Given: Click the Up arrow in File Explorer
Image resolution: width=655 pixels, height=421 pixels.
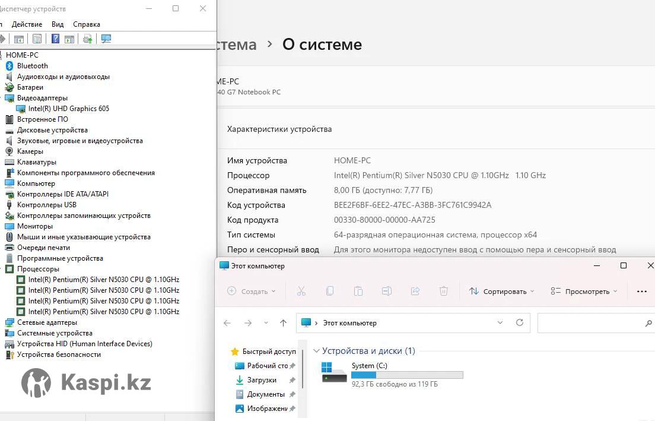Looking at the screenshot, I should click(x=283, y=323).
